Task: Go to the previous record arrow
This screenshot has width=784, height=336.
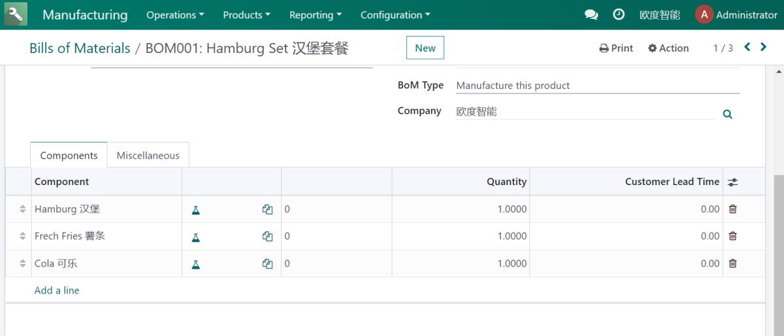Action: click(747, 47)
